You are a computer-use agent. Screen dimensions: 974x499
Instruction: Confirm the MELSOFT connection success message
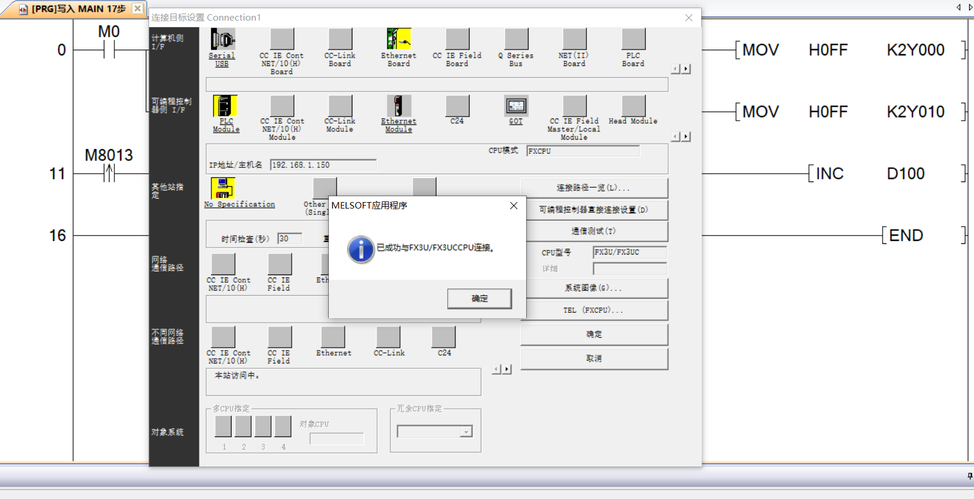(x=479, y=299)
